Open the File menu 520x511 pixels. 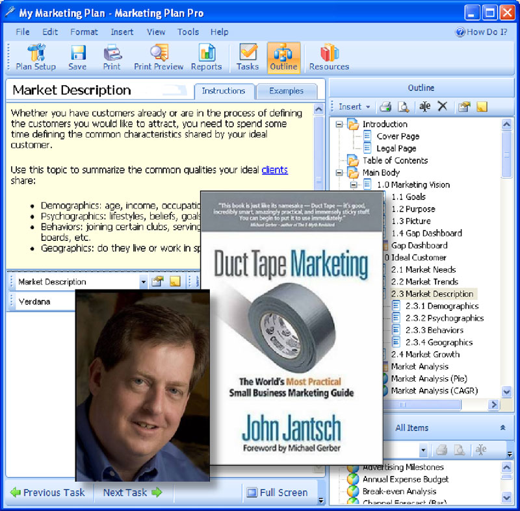[x=23, y=32]
